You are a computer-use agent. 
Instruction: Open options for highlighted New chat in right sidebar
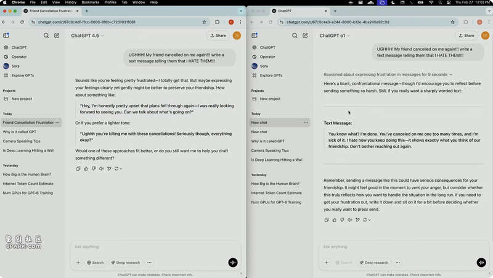pos(306,123)
